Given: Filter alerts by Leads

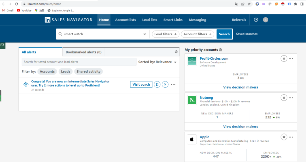Looking at the screenshot, I should point(65,72).
